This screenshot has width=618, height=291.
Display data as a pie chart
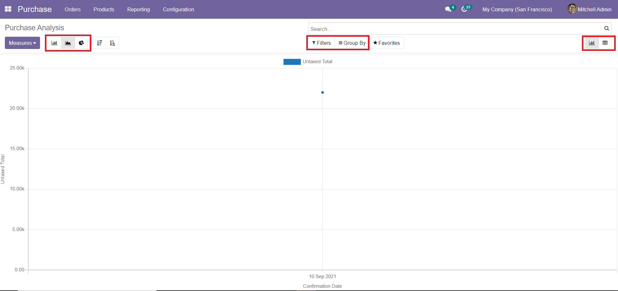[x=81, y=43]
